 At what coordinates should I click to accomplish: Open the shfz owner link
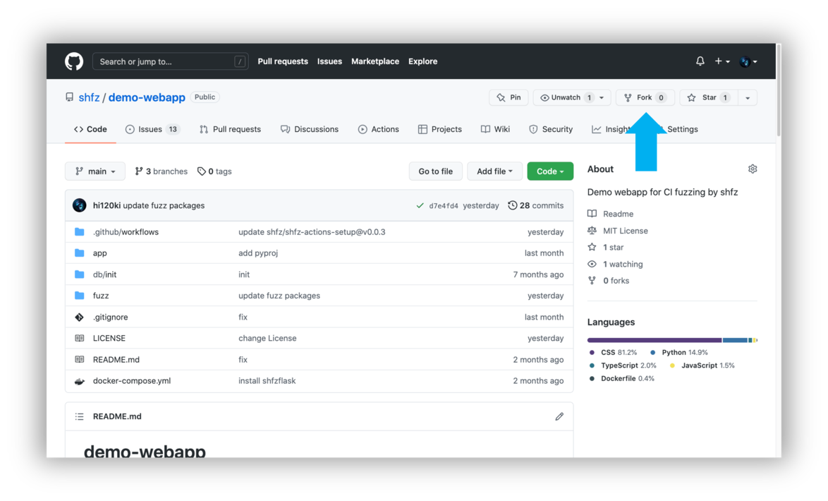coord(89,97)
